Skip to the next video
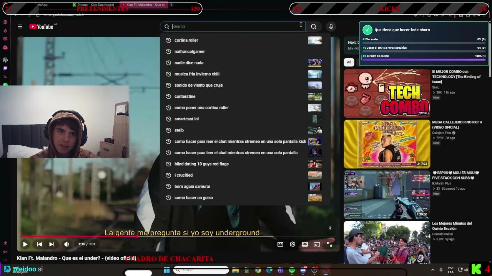The image size is (492, 276). point(52,244)
